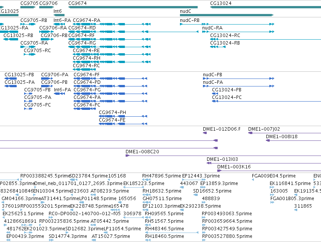This screenshot has height=242, width=321.
Task: Select transcript CG9705-RB
Action: pyautogui.click(x=34, y=20)
